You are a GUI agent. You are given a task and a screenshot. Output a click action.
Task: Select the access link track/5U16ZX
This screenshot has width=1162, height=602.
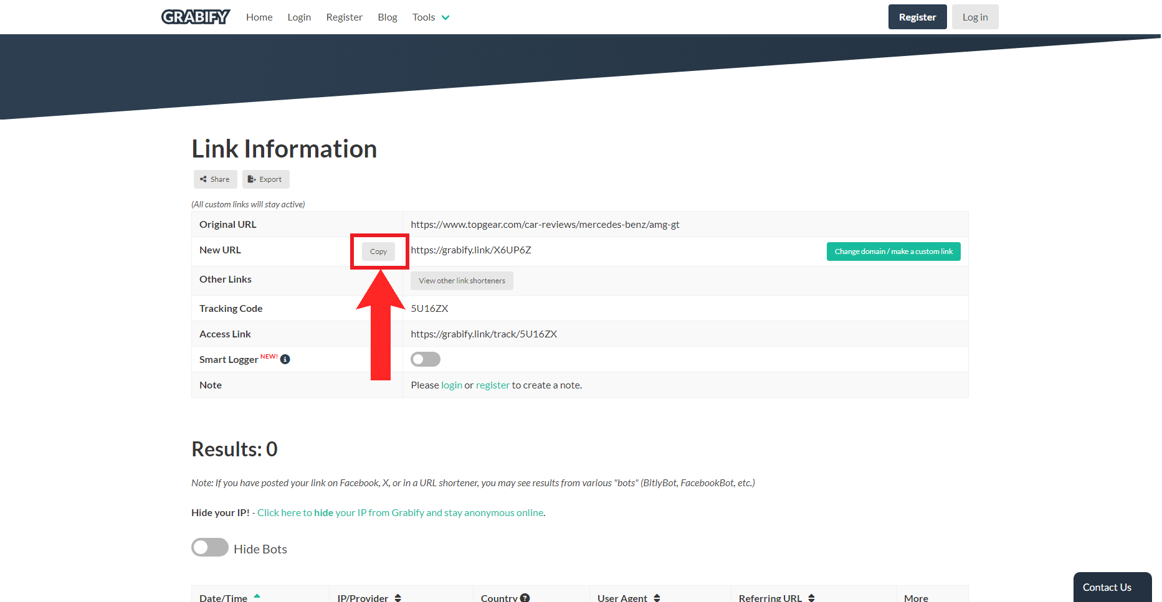click(484, 334)
